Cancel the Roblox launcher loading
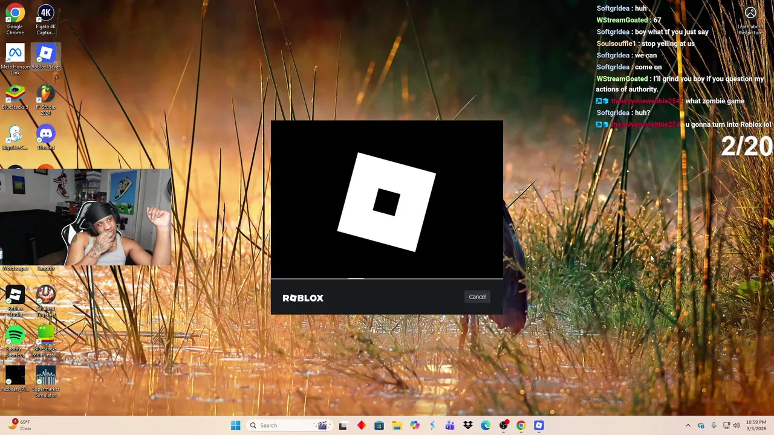Screen dimensions: 774x435 coord(477,297)
